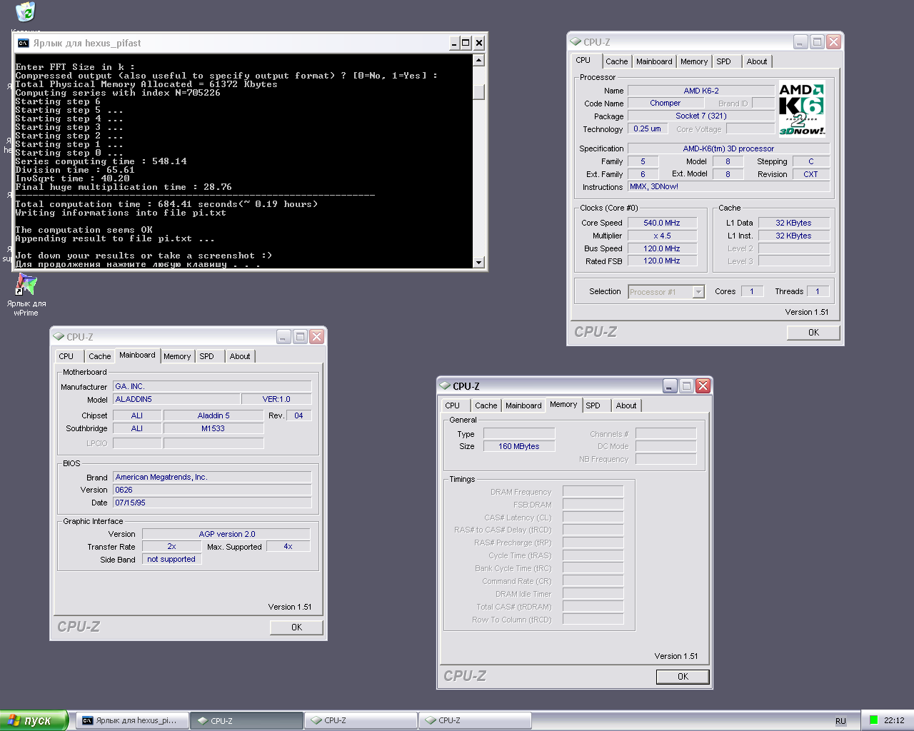Click the Aladdin 5 chipset value
Image resolution: width=914 pixels, height=731 pixels.
[214, 415]
